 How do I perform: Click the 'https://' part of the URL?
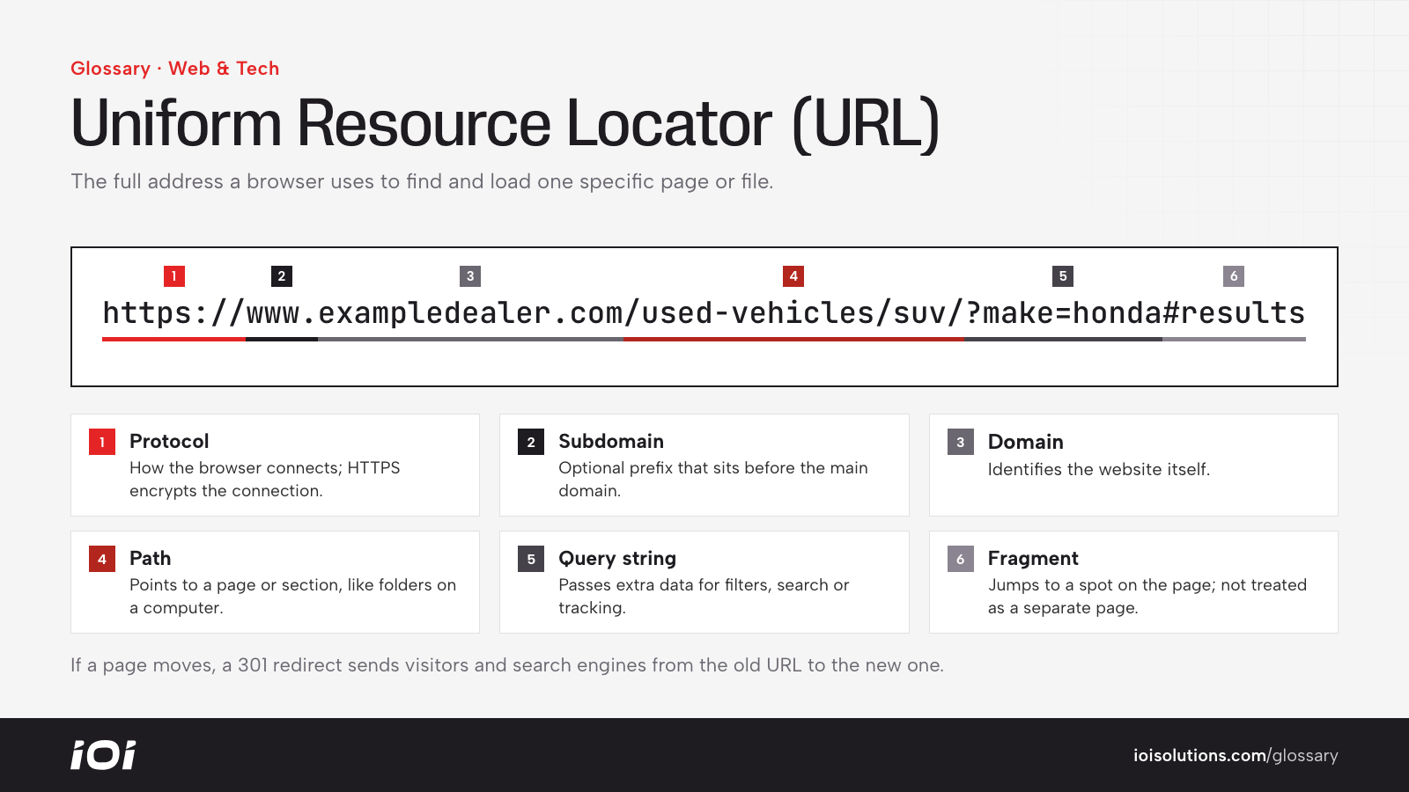point(174,313)
